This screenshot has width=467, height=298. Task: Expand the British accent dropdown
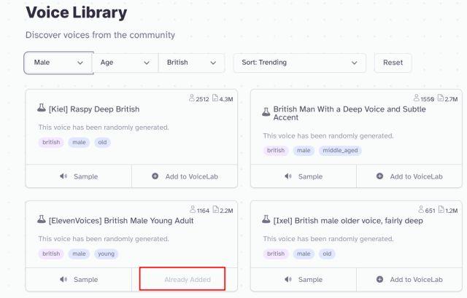pos(191,63)
